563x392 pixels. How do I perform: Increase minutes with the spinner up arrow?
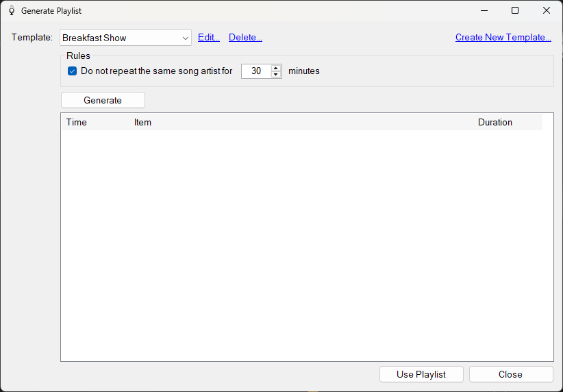pyautogui.click(x=276, y=68)
